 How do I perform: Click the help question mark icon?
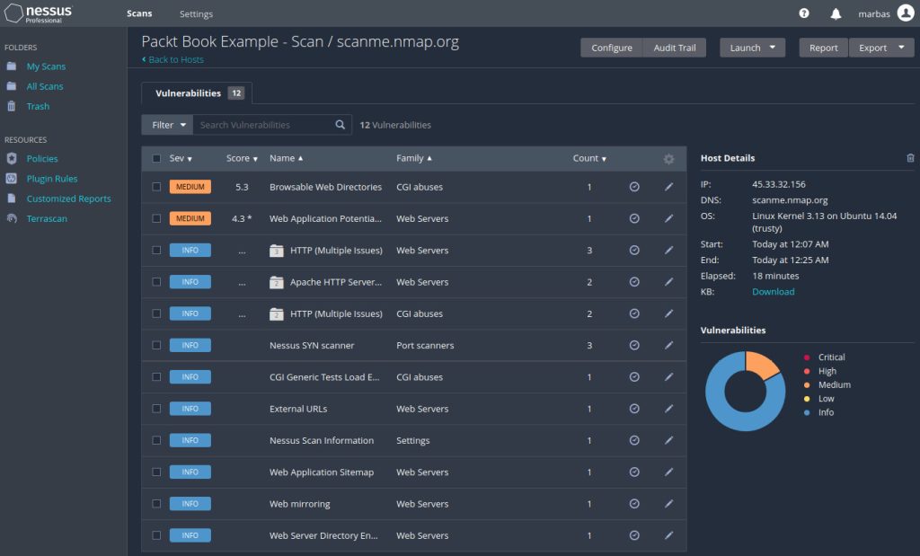(x=804, y=13)
